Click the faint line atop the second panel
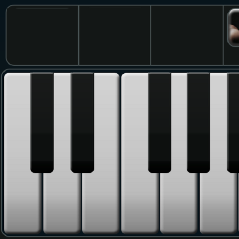The image size is (239, 239). tap(115, 7)
